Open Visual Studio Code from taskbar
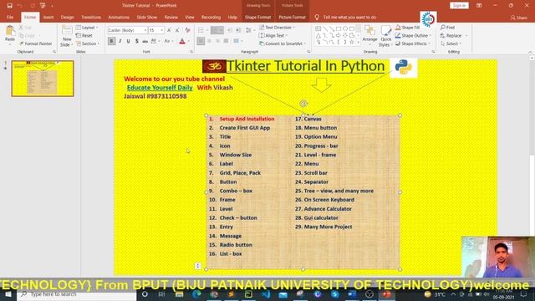Image resolution: width=535 pixels, height=301 pixels. pos(266,294)
